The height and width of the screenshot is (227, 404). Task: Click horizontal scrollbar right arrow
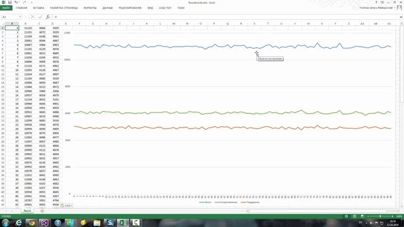pos(398,211)
